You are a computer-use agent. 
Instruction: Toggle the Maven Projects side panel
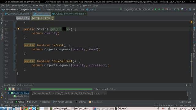194,50
